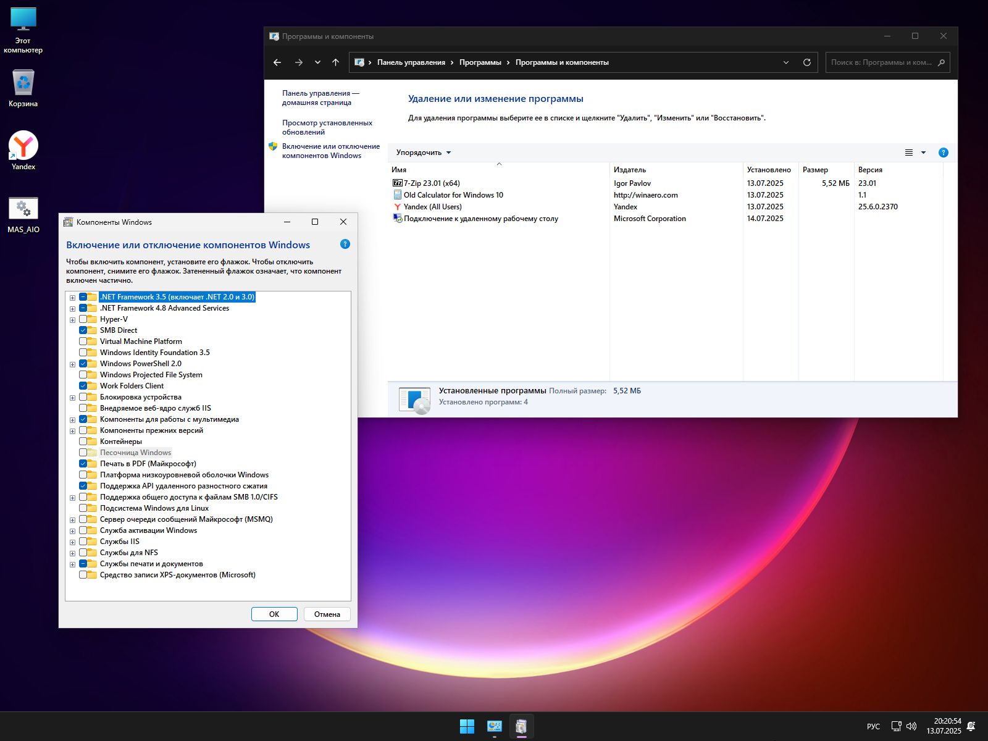Open the Windows Start button on taskbar

[467, 726]
